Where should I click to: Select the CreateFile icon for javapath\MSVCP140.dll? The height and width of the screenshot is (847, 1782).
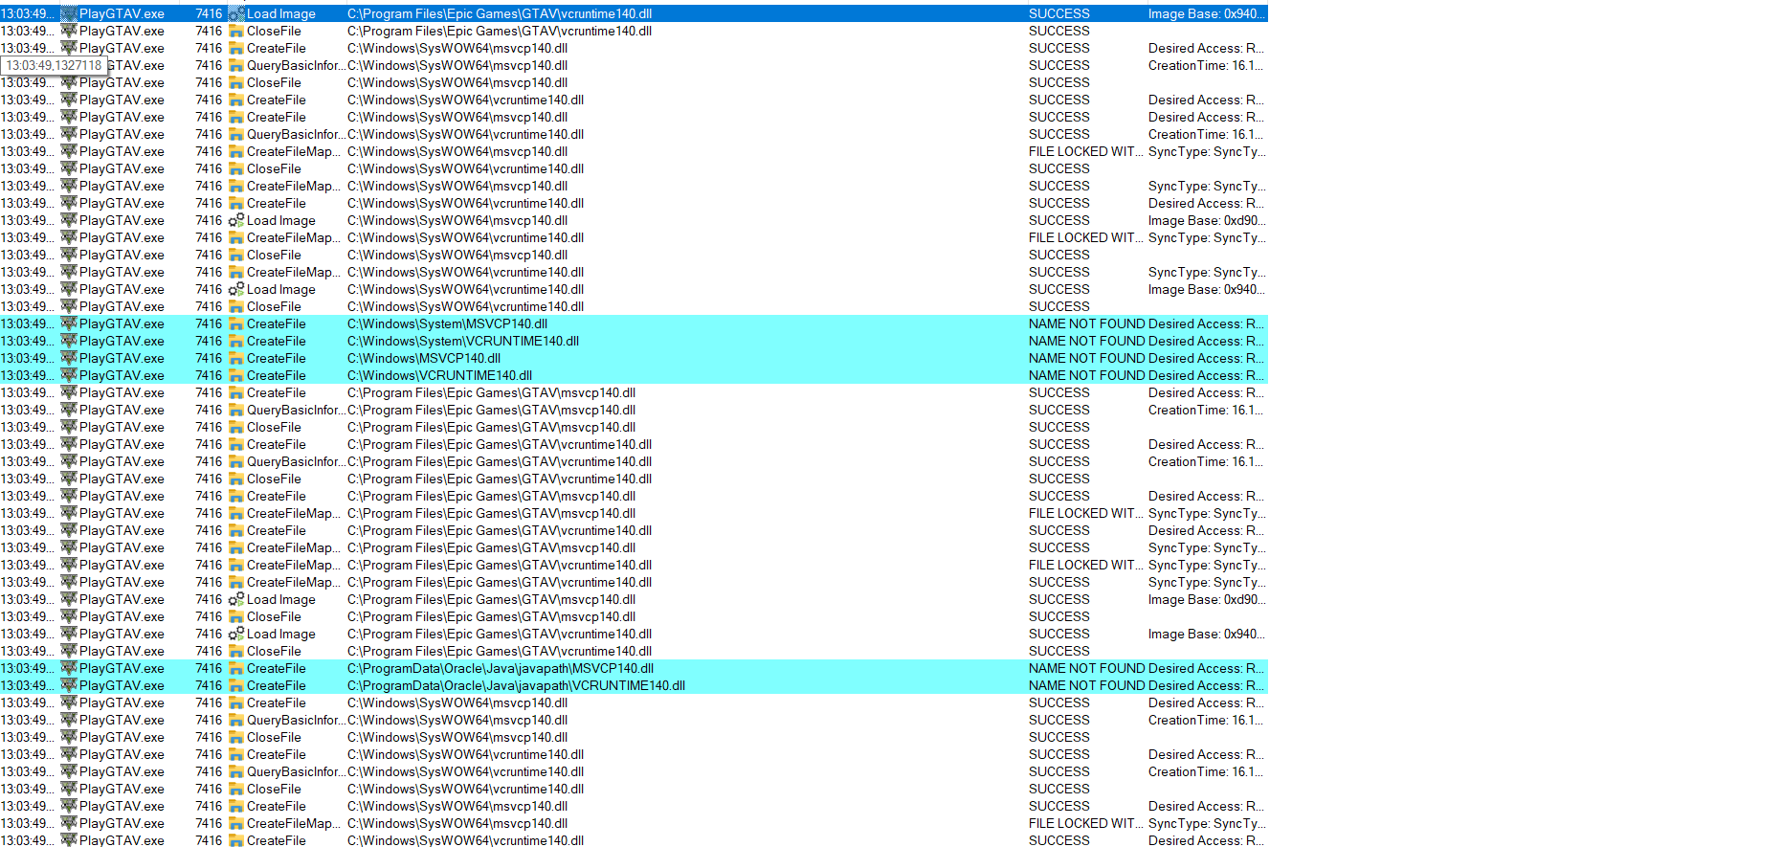(236, 669)
